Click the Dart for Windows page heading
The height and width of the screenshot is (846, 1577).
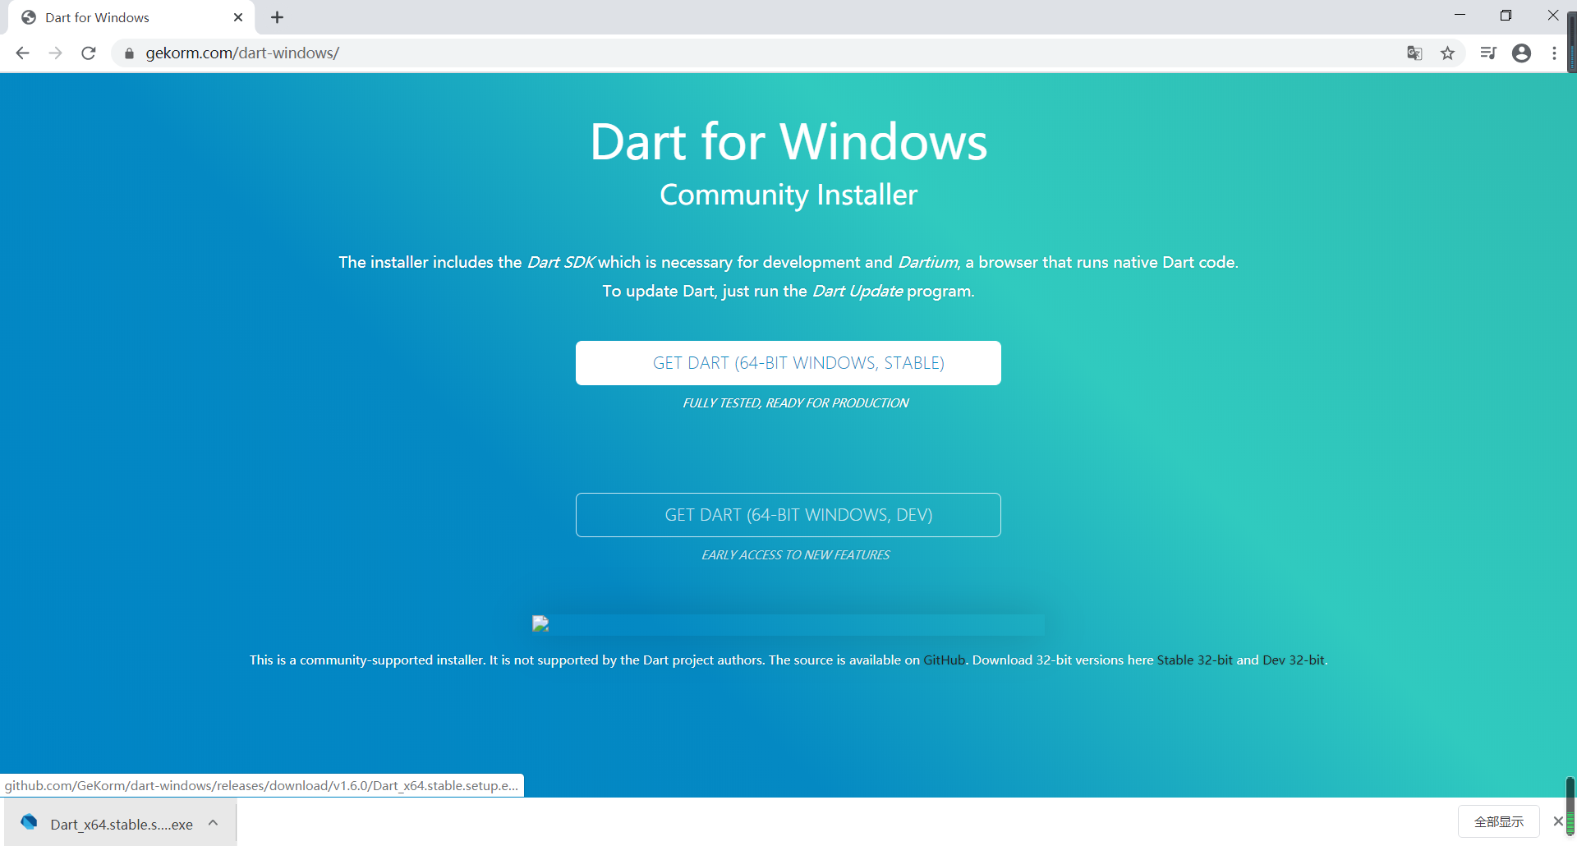pyautogui.click(x=788, y=142)
